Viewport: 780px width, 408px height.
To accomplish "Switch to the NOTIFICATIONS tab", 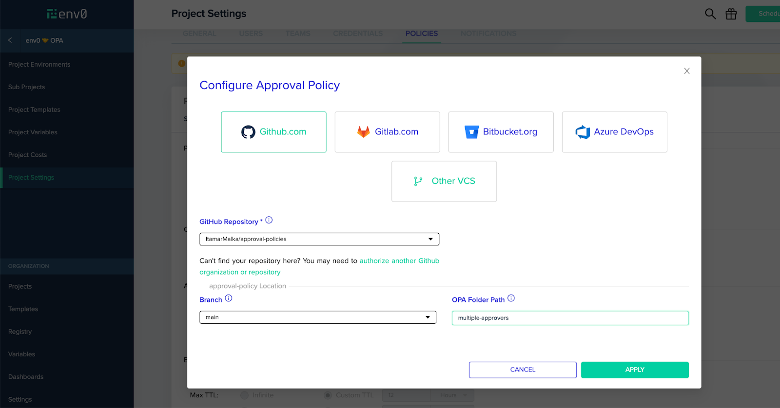I will tap(488, 34).
